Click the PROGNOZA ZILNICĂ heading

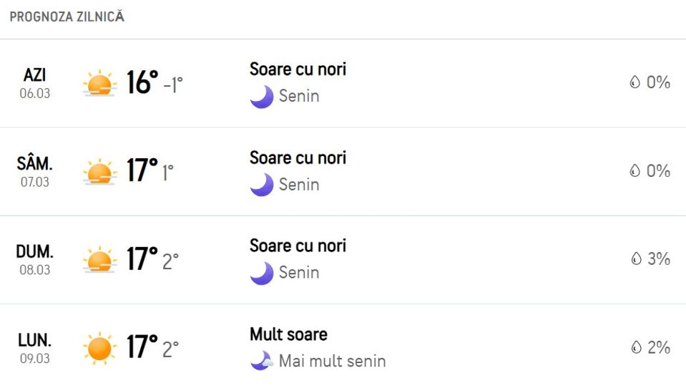(x=67, y=16)
